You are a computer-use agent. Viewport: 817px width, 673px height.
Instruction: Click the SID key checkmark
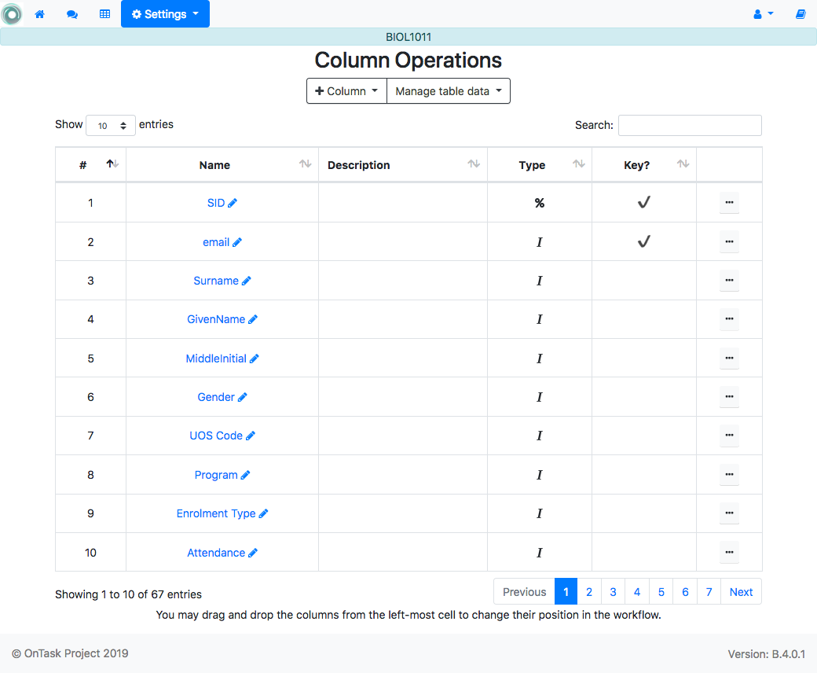coord(644,202)
